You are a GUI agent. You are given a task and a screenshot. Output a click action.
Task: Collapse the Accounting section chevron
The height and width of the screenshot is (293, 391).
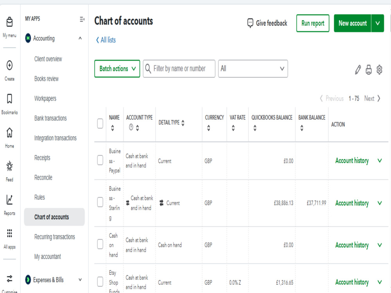(x=80, y=38)
